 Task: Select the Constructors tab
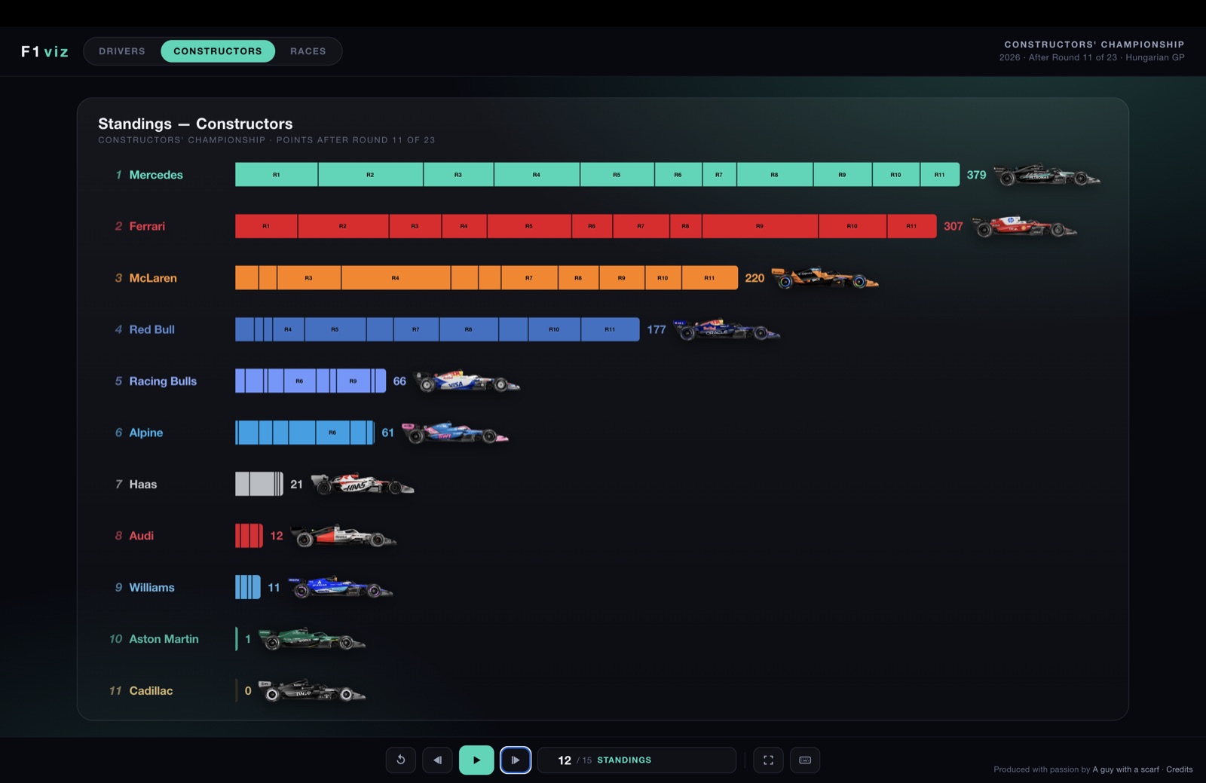point(218,51)
